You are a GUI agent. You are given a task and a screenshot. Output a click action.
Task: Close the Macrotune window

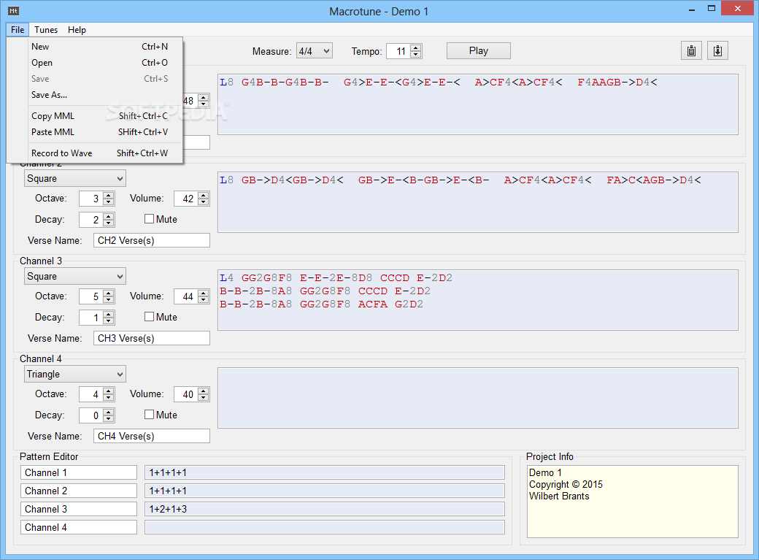pos(738,8)
